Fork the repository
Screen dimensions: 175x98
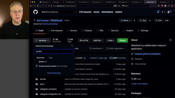coord(159,20)
